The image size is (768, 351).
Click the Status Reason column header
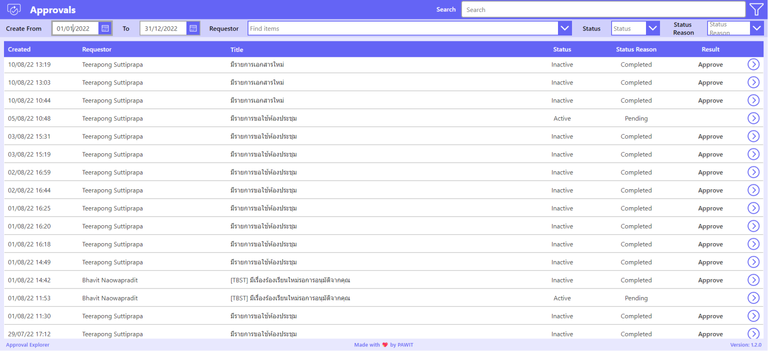pos(636,49)
